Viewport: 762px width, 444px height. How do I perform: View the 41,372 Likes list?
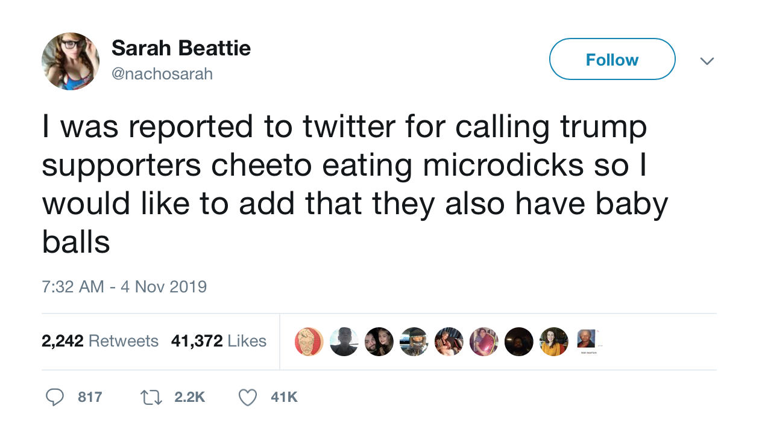[219, 341]
